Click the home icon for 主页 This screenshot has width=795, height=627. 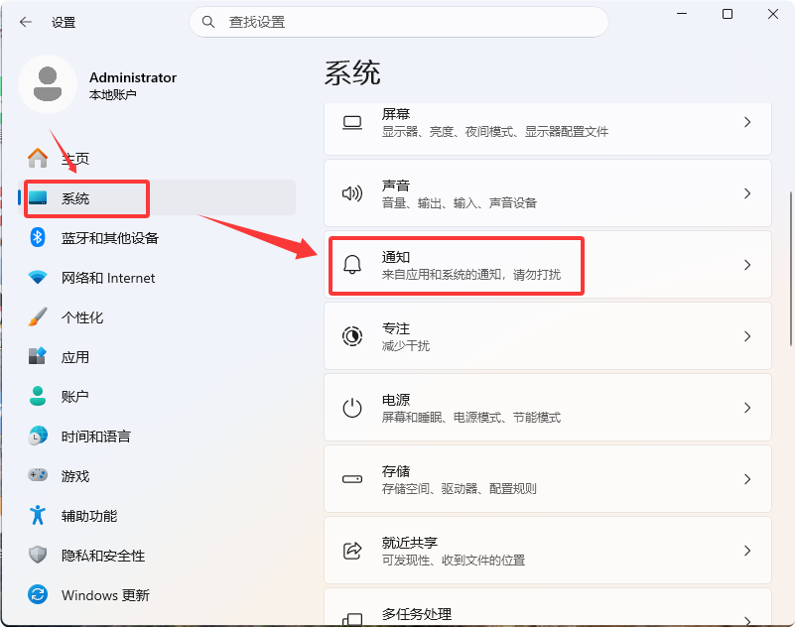click(x=38, y=158)
